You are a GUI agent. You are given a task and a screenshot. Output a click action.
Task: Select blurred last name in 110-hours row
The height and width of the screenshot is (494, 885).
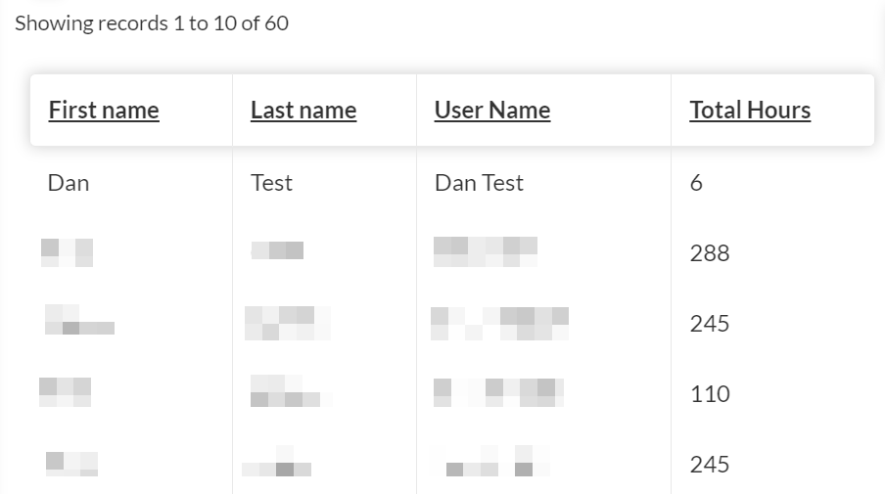pos(291,391)
